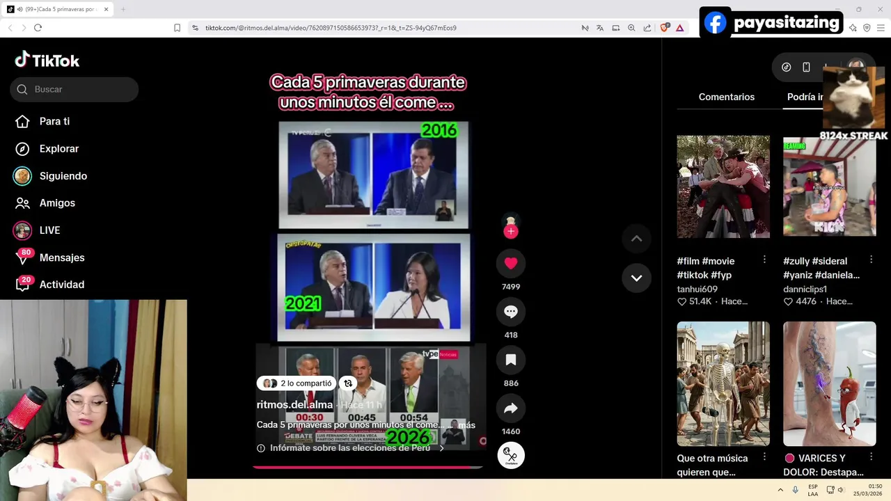The image size is (891, 501).
Task: Click the get-app phone icon
Action: pos(806,67)
